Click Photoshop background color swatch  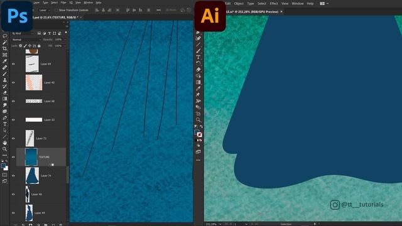click(6, 169)
